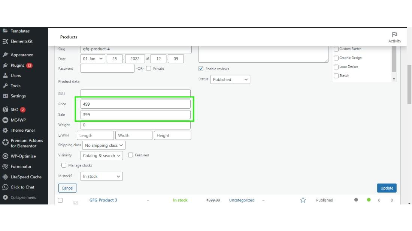This screenshot has width=412, height=231.
Task: Click the SEO 2 notifications badge
Action: pos(23,110)
